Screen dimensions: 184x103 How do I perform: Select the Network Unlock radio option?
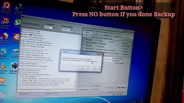(101, 49)
